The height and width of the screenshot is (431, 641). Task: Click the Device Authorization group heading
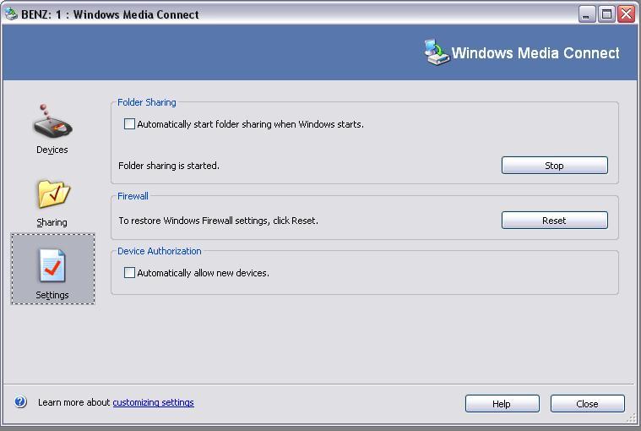(x=160, y=251)
